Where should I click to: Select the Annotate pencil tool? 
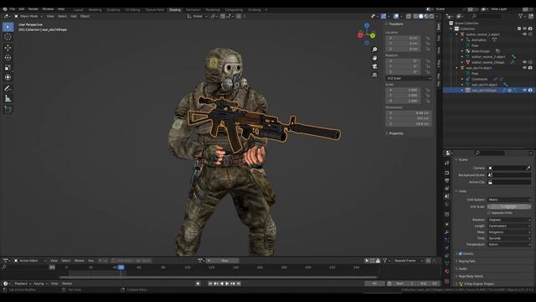coord(8,88)
